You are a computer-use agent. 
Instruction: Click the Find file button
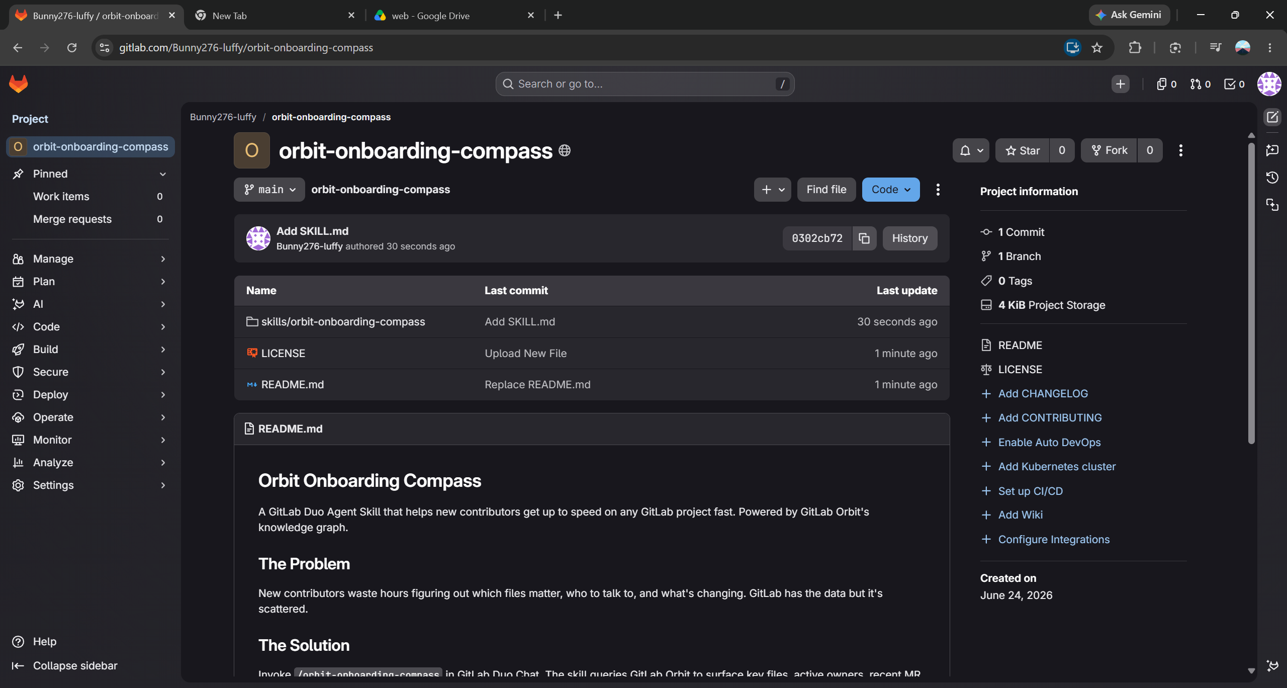826,190
